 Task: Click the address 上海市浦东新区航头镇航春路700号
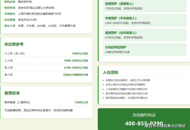(x=40, y=14)
